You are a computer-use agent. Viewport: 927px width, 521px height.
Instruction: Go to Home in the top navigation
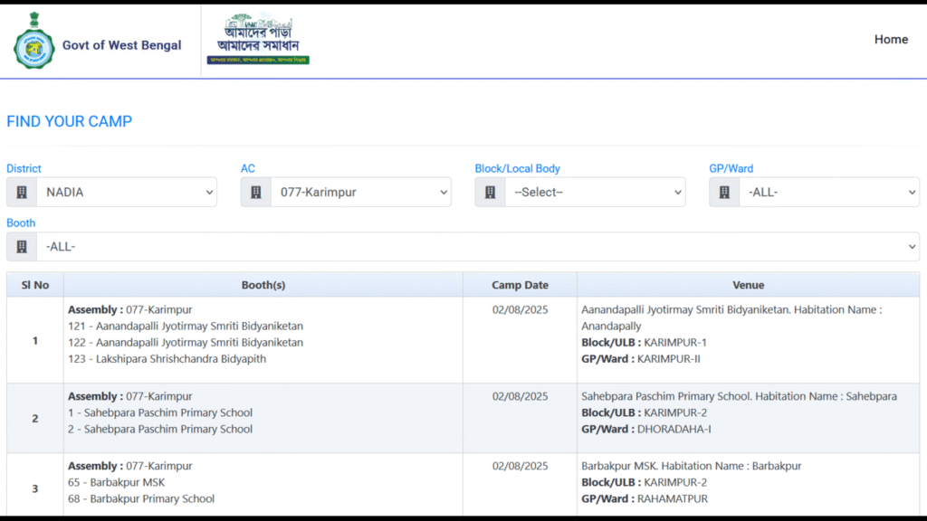click(891, 40)
